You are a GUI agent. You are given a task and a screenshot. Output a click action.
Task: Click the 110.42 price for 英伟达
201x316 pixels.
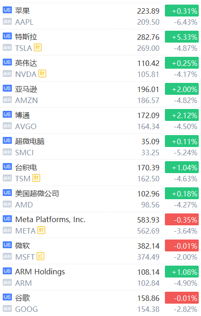point(148,63)
